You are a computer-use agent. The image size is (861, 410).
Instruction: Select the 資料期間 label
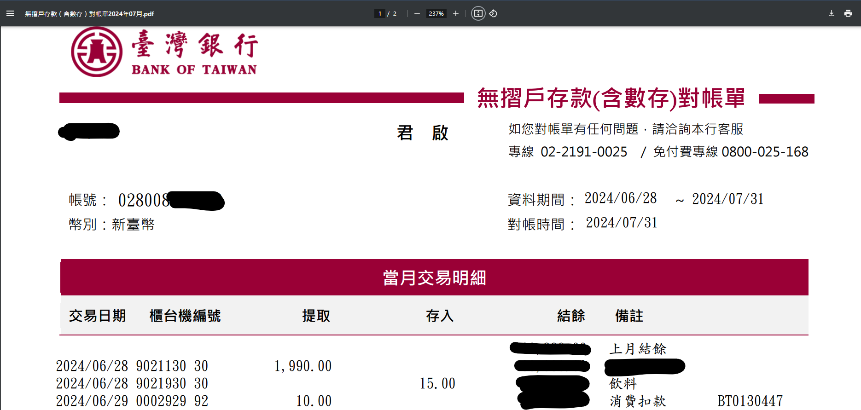click(541, 200)
